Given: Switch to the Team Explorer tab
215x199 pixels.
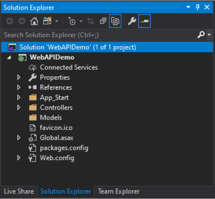Looking at the screenshot, I should click(x=119, y=191).
